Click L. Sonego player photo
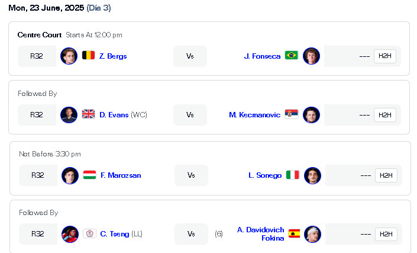The width and height of the screenshot is (417, 253). coord(312,175)
